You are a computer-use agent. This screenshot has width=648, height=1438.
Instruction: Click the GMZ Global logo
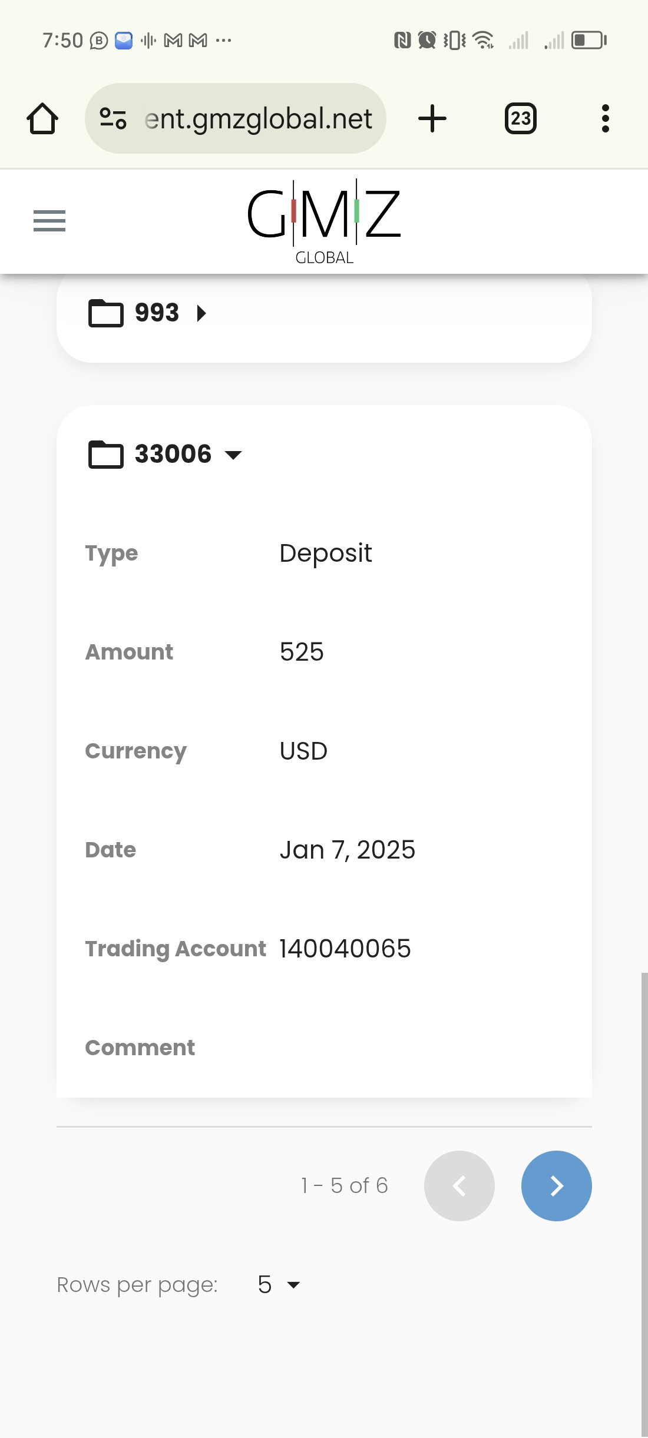coord(324,222)
